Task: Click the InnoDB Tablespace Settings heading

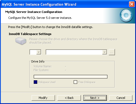Action: click(30, 34)
